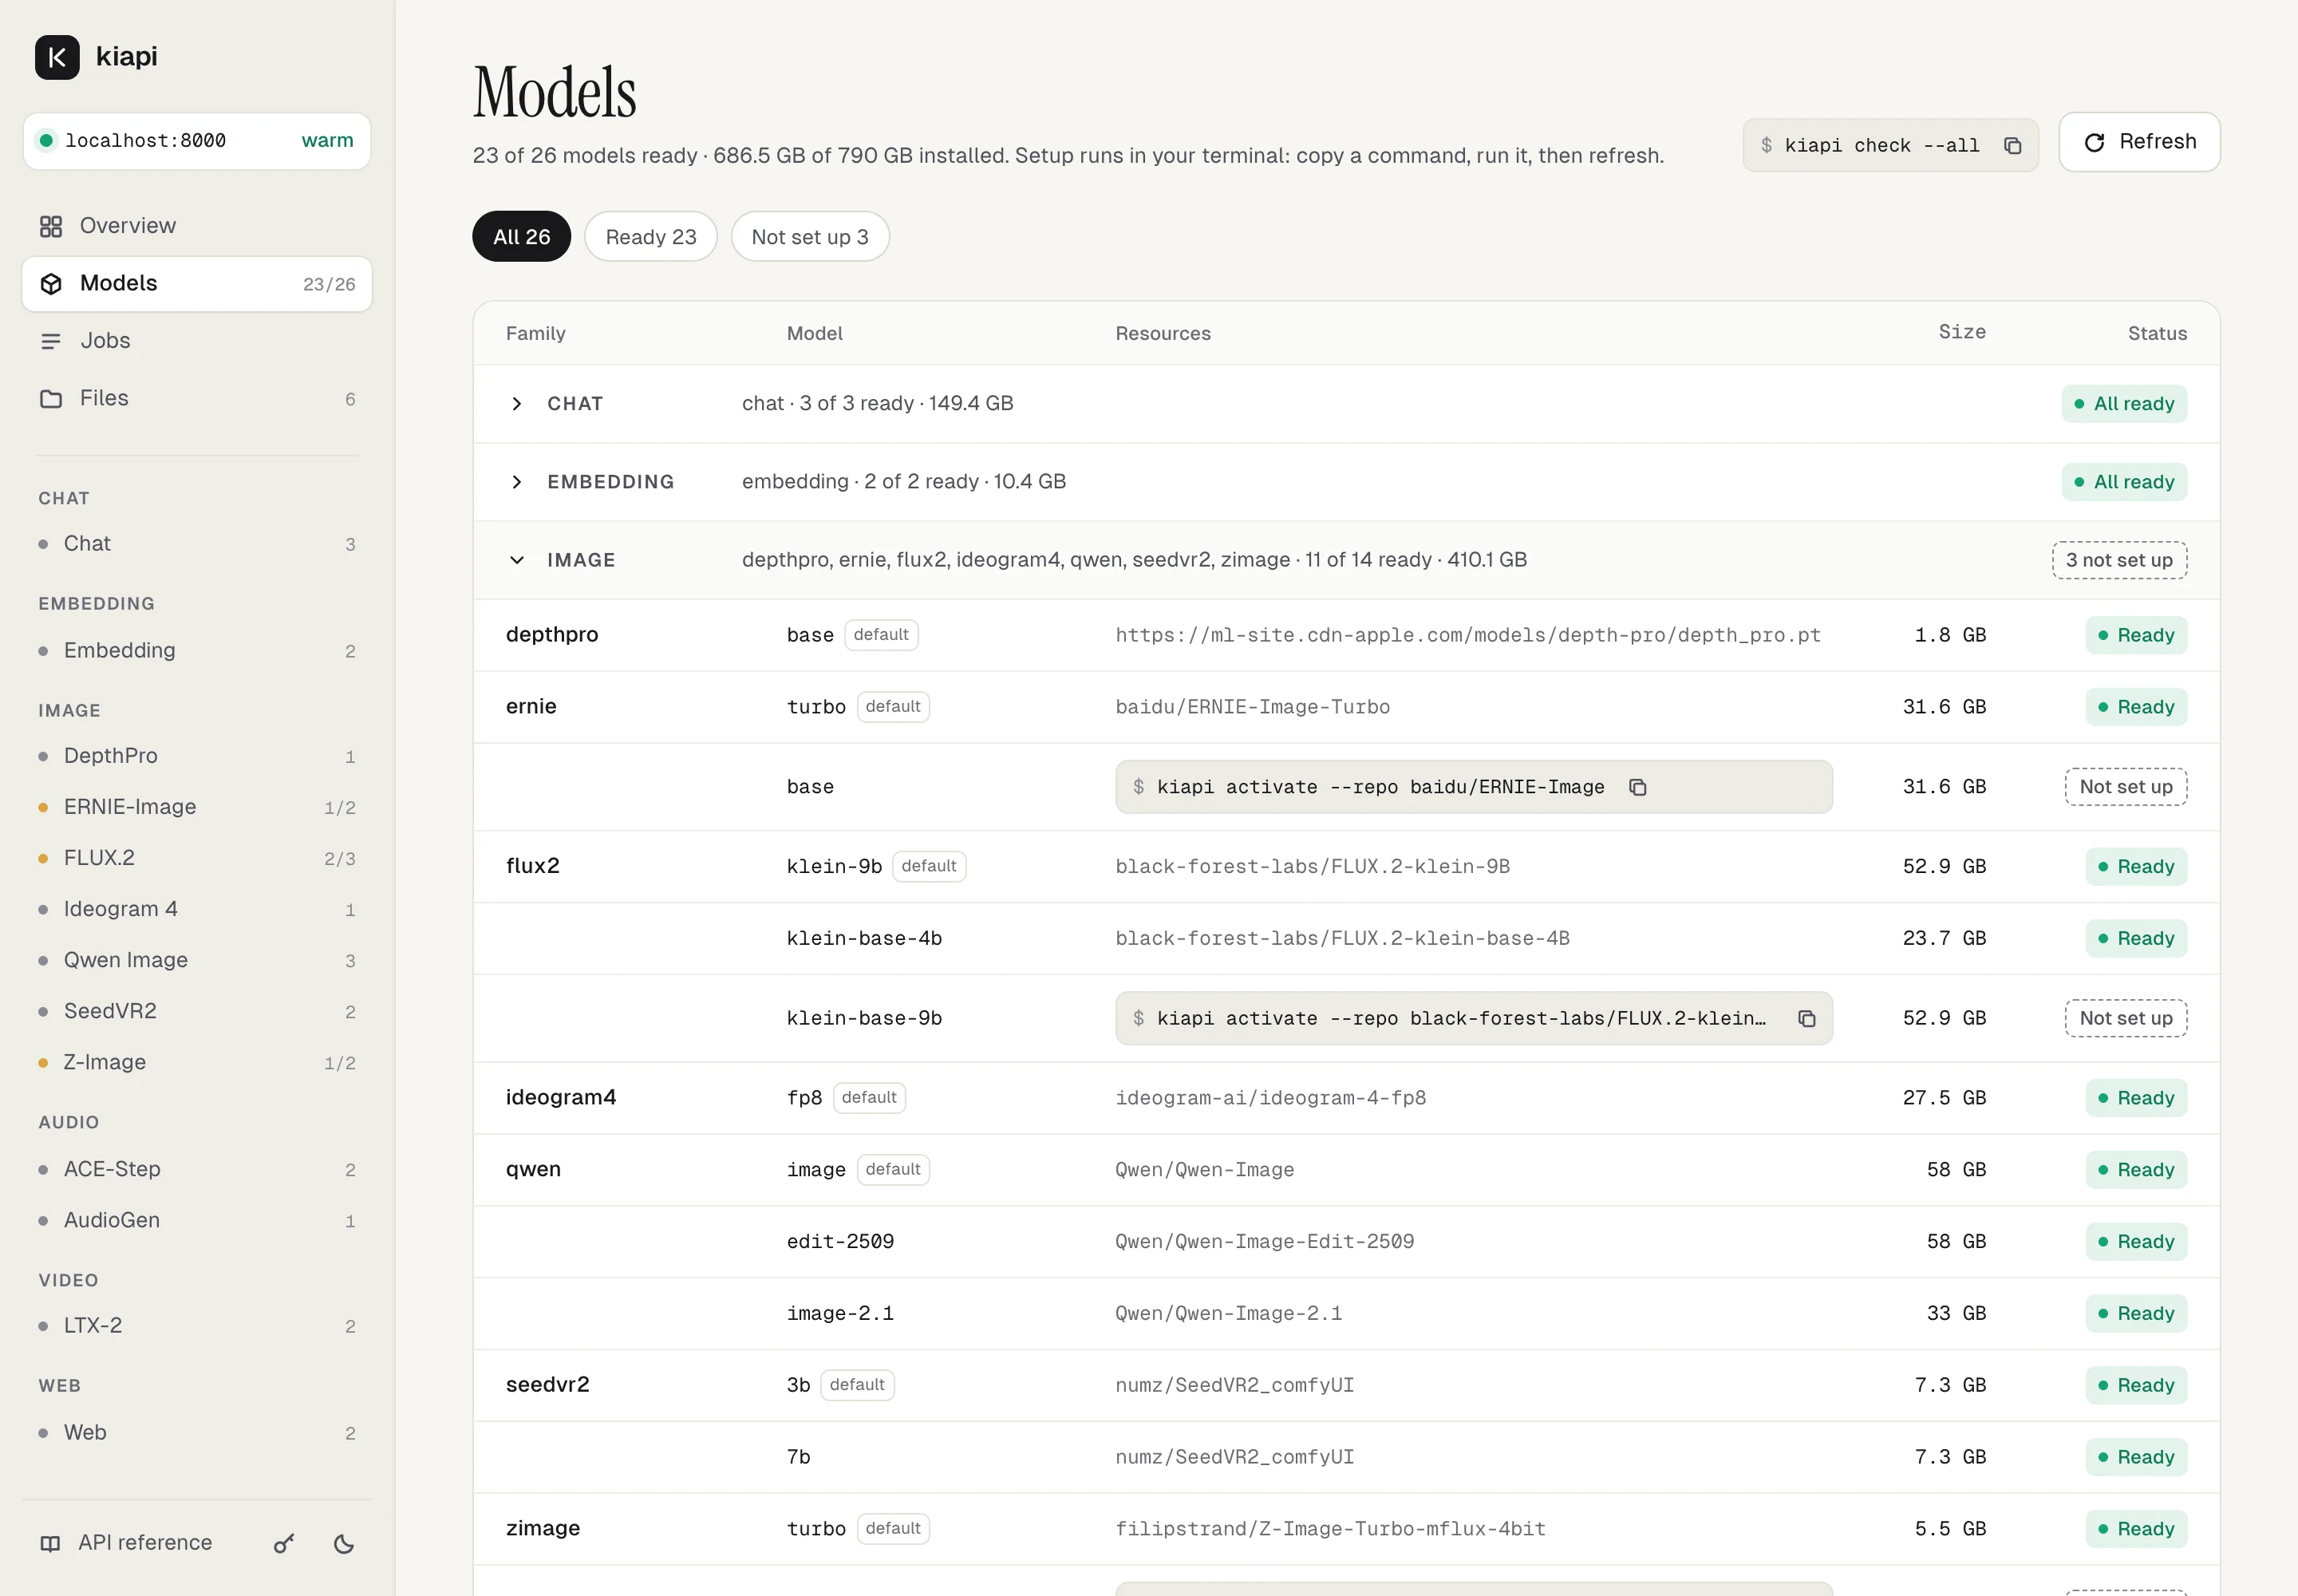Click the Resources column header
This screenshot has width=2298, height=1596.
point(1163,334)
